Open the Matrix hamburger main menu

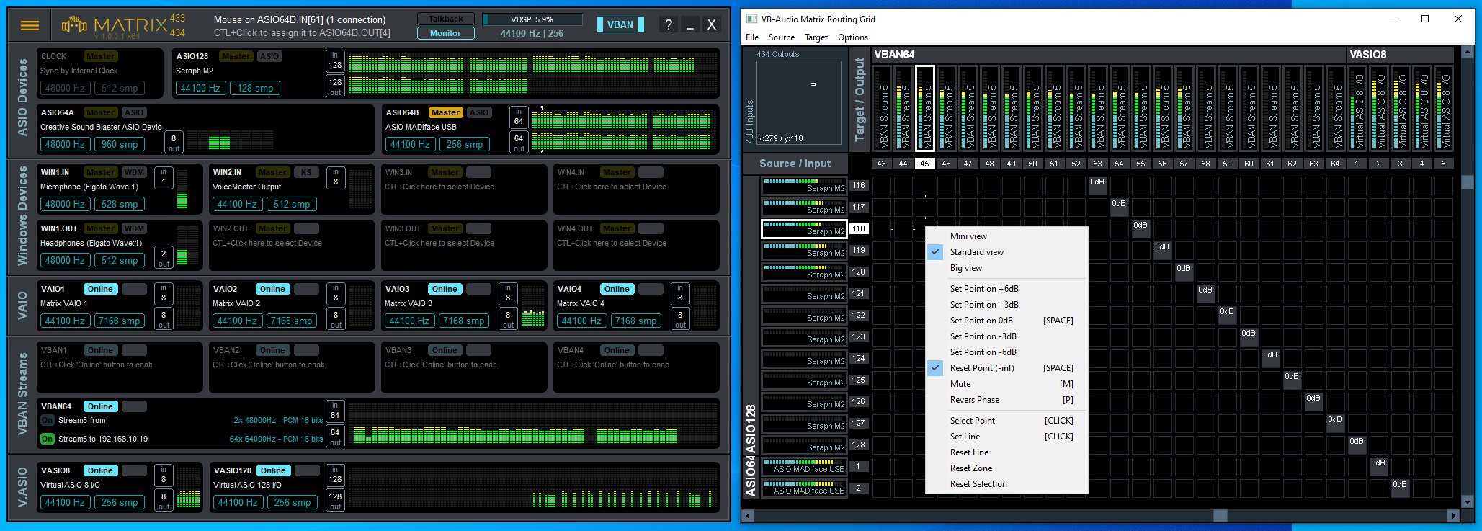coord(30,26)
